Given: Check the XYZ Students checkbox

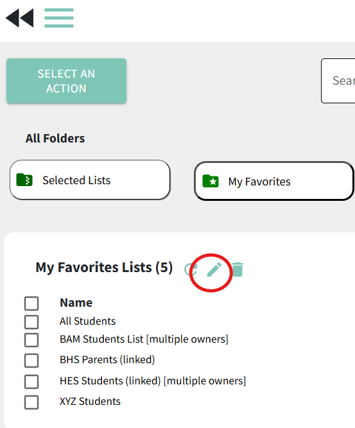Looking at the screenshot, I should 31,402.
